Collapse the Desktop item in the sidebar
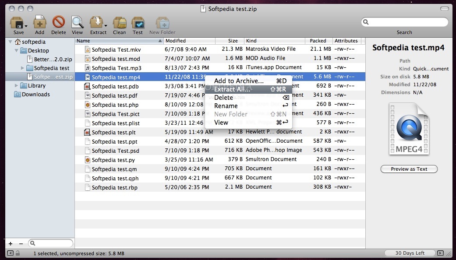This screenshot has width=456, height=260. click(x=17, y=50)
